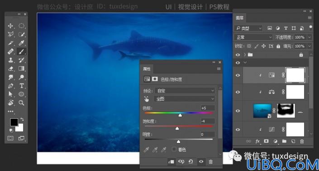Select the Pen tool
Image resolution: width=319 pixels, height=171 pixels.
[x=10, y=86]
